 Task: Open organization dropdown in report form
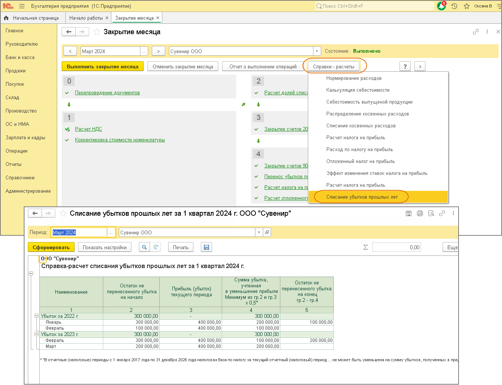pyautogui.click(x=259, y=232)
